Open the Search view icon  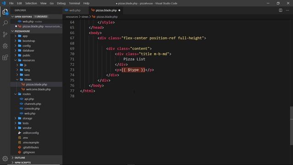5,23
